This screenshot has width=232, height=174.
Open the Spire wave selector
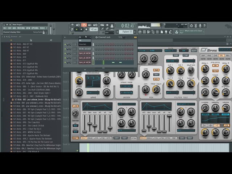click(x=93, y=93)
